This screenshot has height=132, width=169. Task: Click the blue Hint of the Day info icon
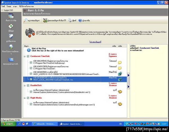pos(29,50)
